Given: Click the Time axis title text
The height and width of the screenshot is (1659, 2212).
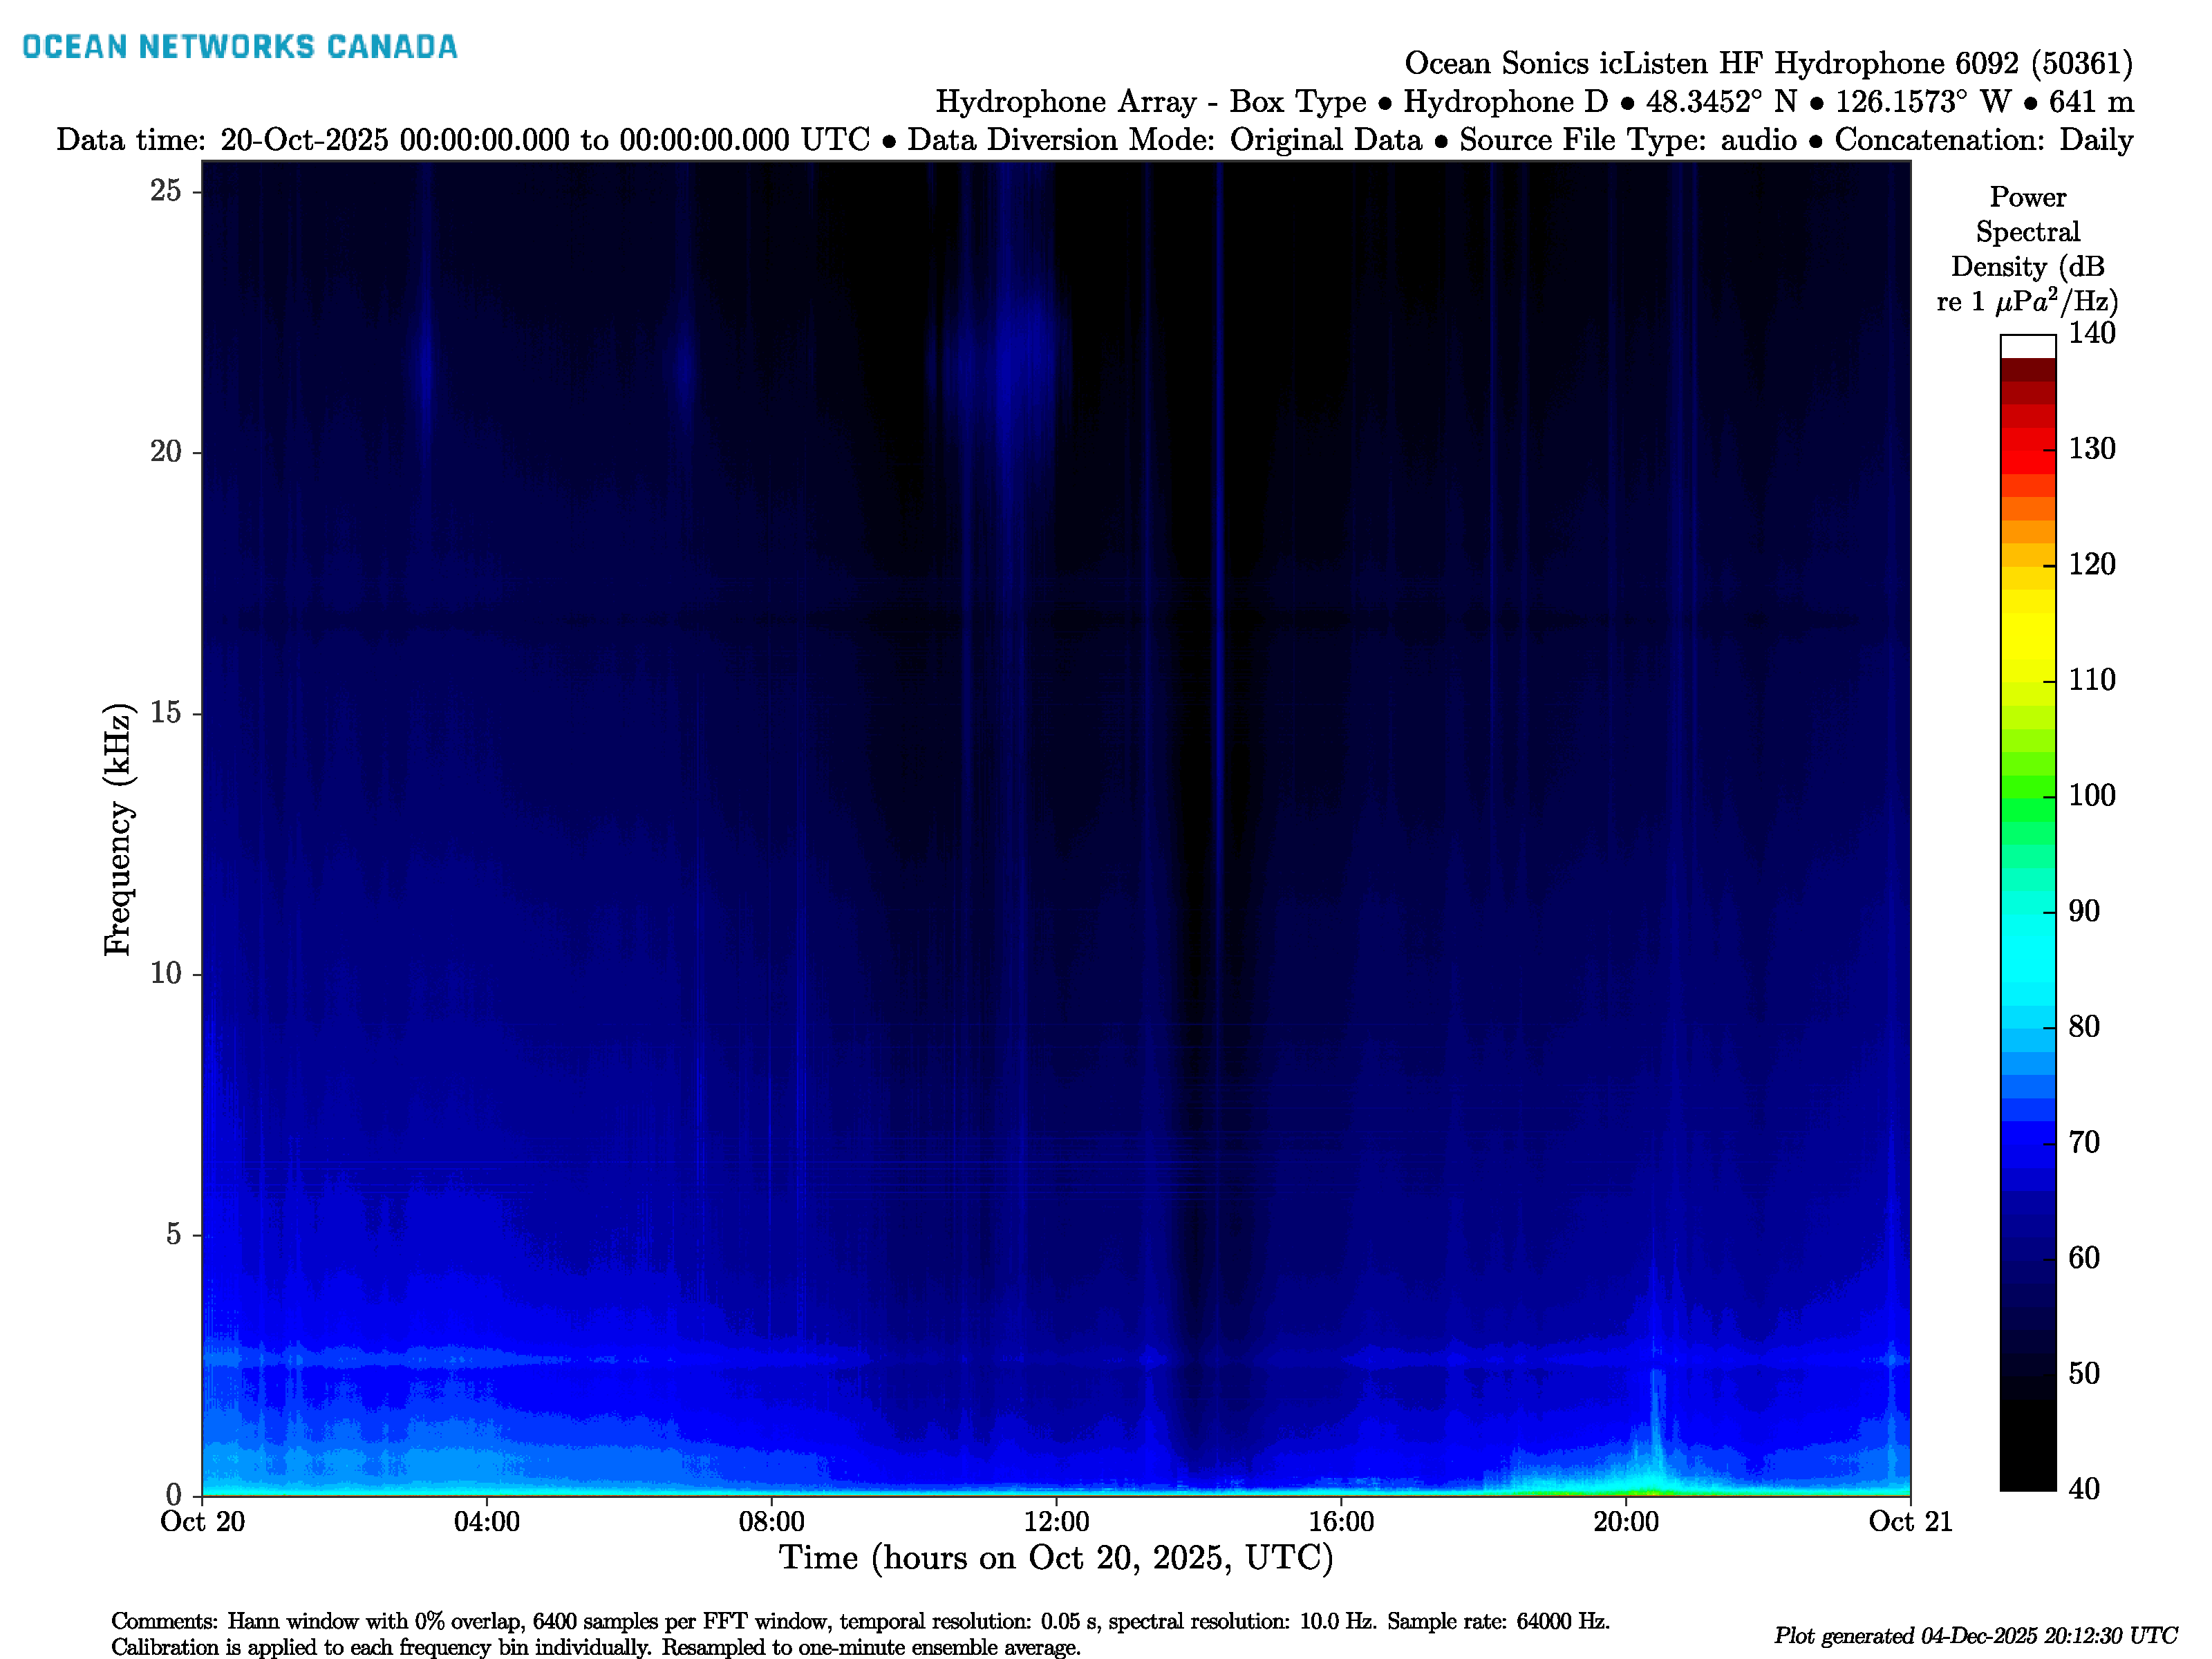Looking at the screenshot, I should point(1056,1558).
